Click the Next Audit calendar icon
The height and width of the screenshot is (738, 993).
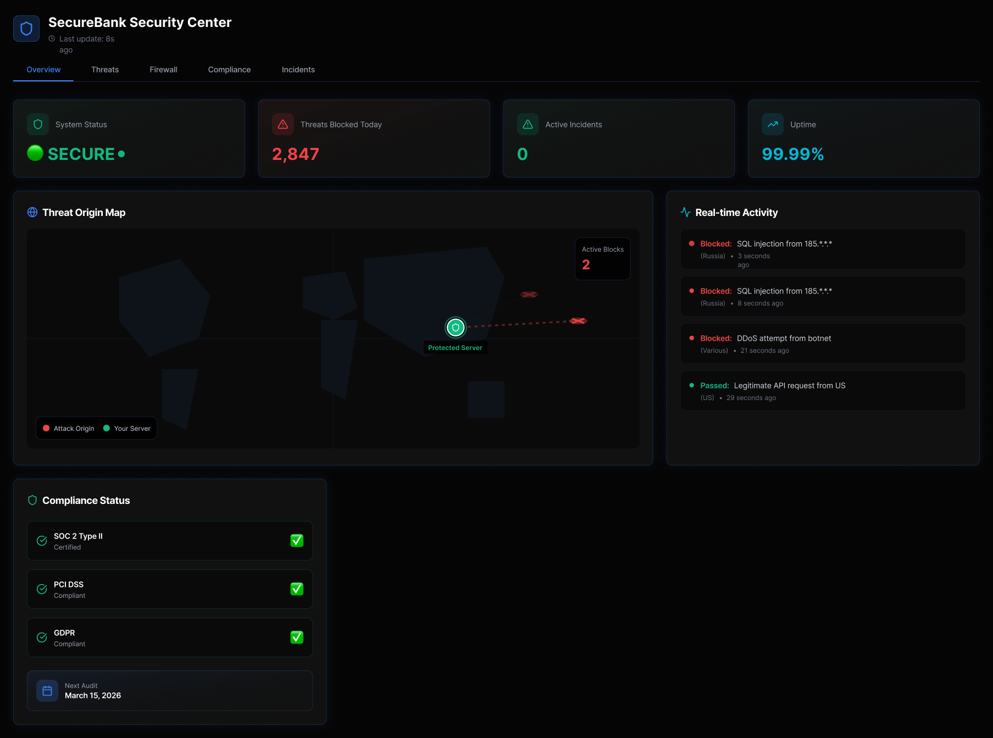click(47, 691)
